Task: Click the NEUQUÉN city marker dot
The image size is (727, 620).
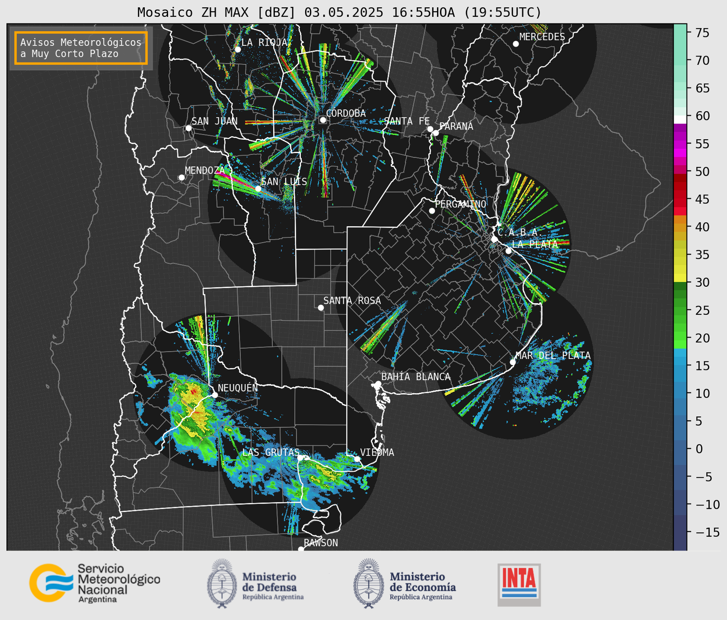Action: coord(215,395)
